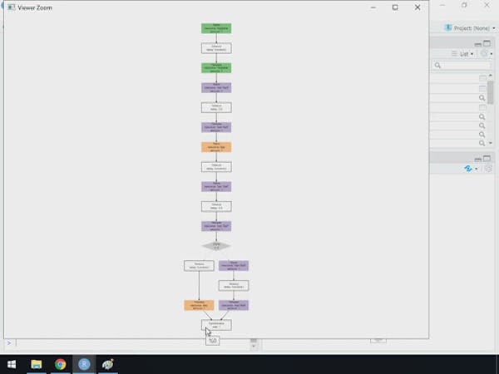
Task: Select the first purple Seize node below green Release
Action: pyautogui.click(x=216, y=88)
